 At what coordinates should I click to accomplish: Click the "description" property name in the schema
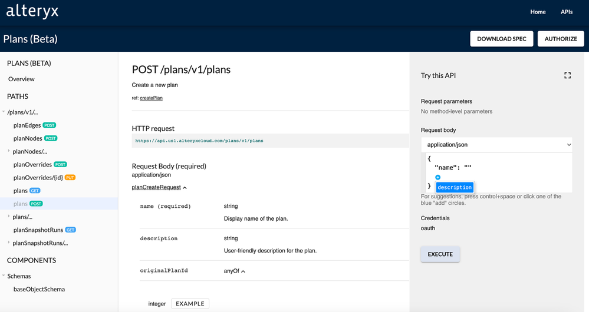tap(159, 238)
